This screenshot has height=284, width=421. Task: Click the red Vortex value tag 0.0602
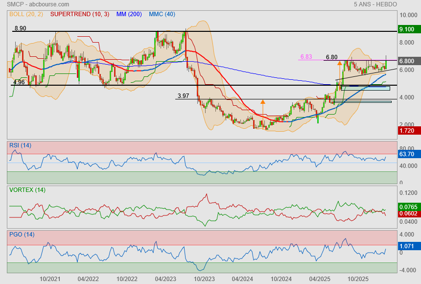coord(408,214)
